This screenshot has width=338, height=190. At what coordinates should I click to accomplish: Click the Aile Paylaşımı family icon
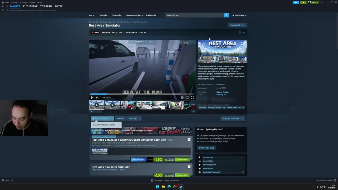point(200,168)
